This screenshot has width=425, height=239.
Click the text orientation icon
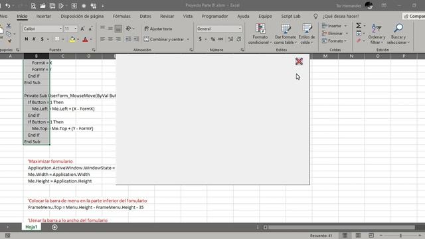[128, 29]
